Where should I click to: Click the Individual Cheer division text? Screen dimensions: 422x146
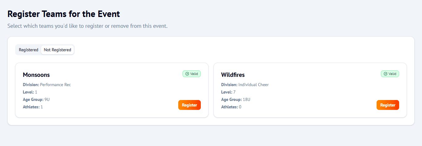coord(253,85)
